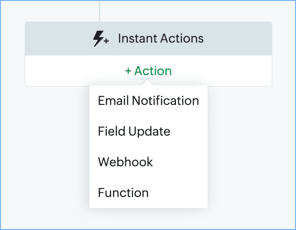Click the green Action link text

tap(153, 71)
